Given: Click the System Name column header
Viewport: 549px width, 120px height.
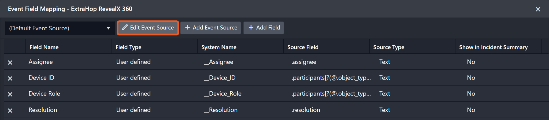Looking at the screenshot, I should pyautogui.click(x=219, y=47).
